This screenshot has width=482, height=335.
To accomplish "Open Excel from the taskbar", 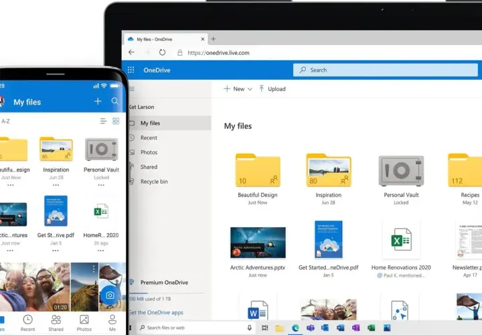I will pos(371,328).
